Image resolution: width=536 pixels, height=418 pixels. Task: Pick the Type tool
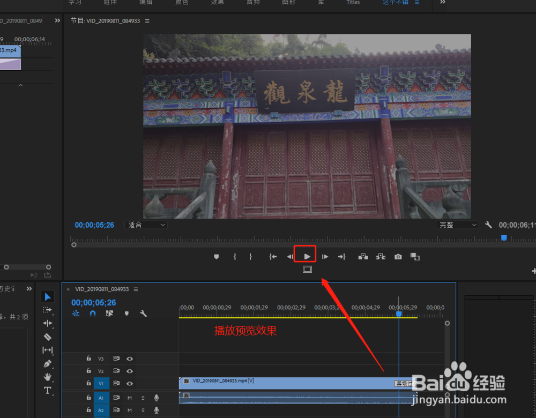pos(47,390)
